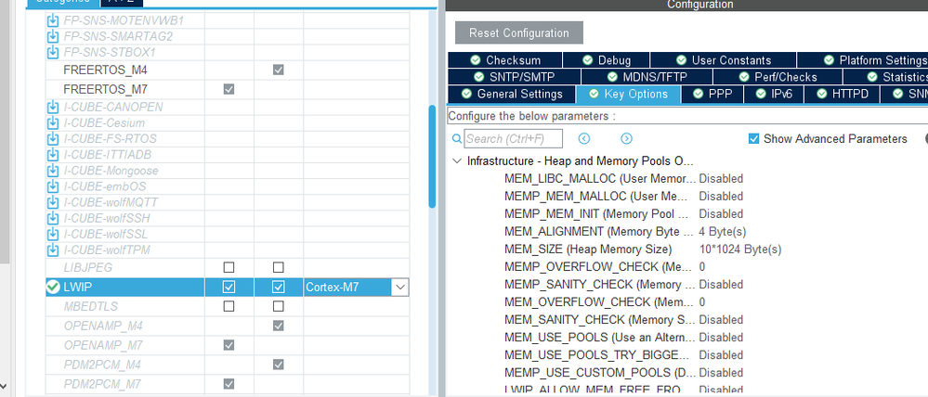Open the IPv6 tab
The width and height of the screenshot is (928, 397).
tap(774, 94)
